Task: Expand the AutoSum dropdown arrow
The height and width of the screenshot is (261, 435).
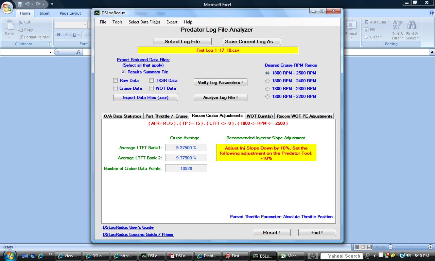Action: point(388,22)
